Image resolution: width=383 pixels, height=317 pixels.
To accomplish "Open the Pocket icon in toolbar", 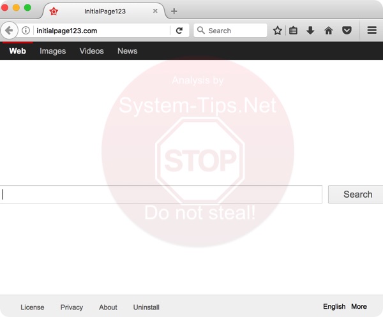I will coord(347,31).
